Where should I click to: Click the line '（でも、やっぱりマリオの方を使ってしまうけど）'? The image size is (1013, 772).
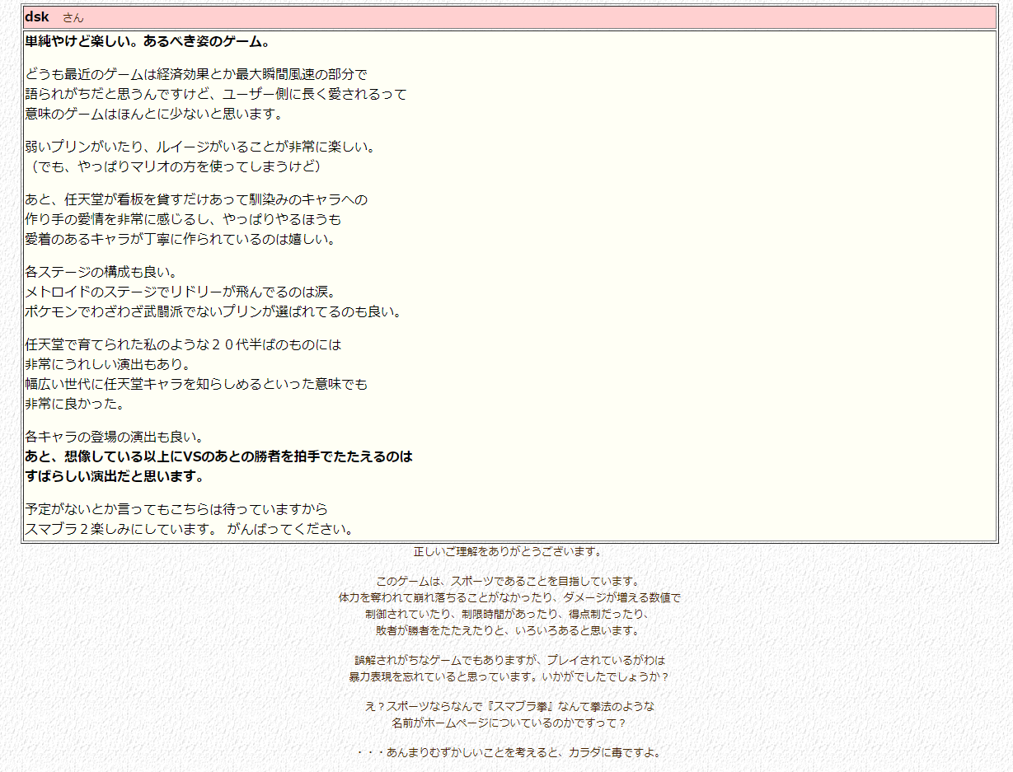click(x=174, y=166)
